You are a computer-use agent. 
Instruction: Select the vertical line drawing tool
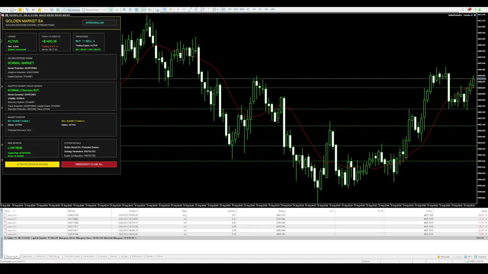click(x=178, y=9)
